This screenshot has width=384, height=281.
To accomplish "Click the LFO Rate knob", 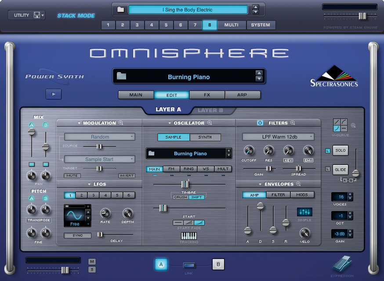I will [x=105, y=213].
